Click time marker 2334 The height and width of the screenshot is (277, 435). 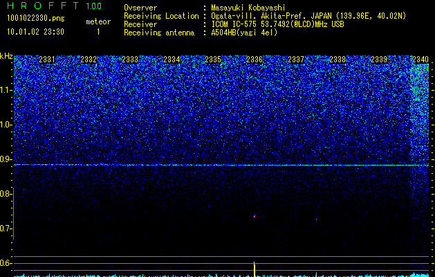(172, 60)
